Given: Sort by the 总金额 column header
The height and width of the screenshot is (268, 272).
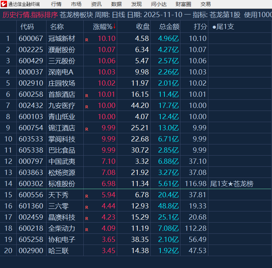Looking at the screenshot, I should click(x=169, y=27).
